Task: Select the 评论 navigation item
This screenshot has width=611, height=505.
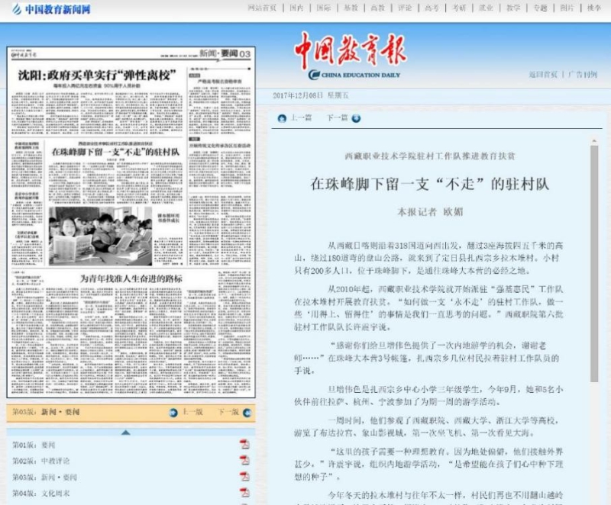Action: point(405,8)
